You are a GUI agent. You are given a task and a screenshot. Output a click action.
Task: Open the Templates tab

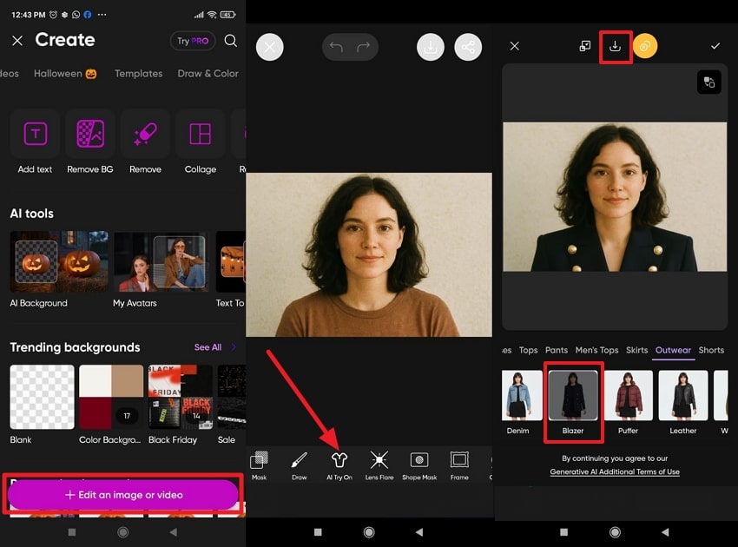coord(138,74)
